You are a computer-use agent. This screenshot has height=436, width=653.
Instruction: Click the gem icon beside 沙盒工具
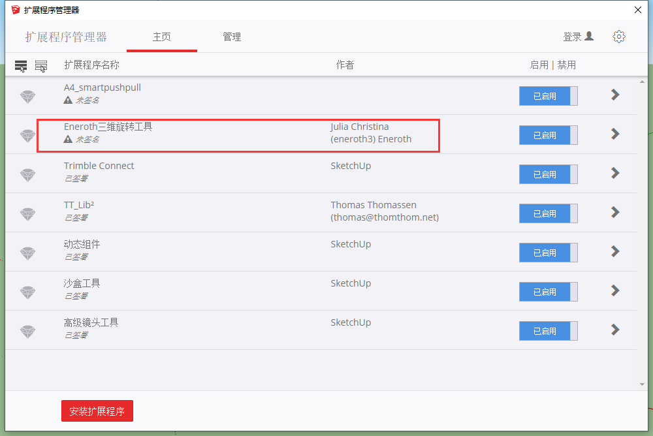tap(28, 293)
